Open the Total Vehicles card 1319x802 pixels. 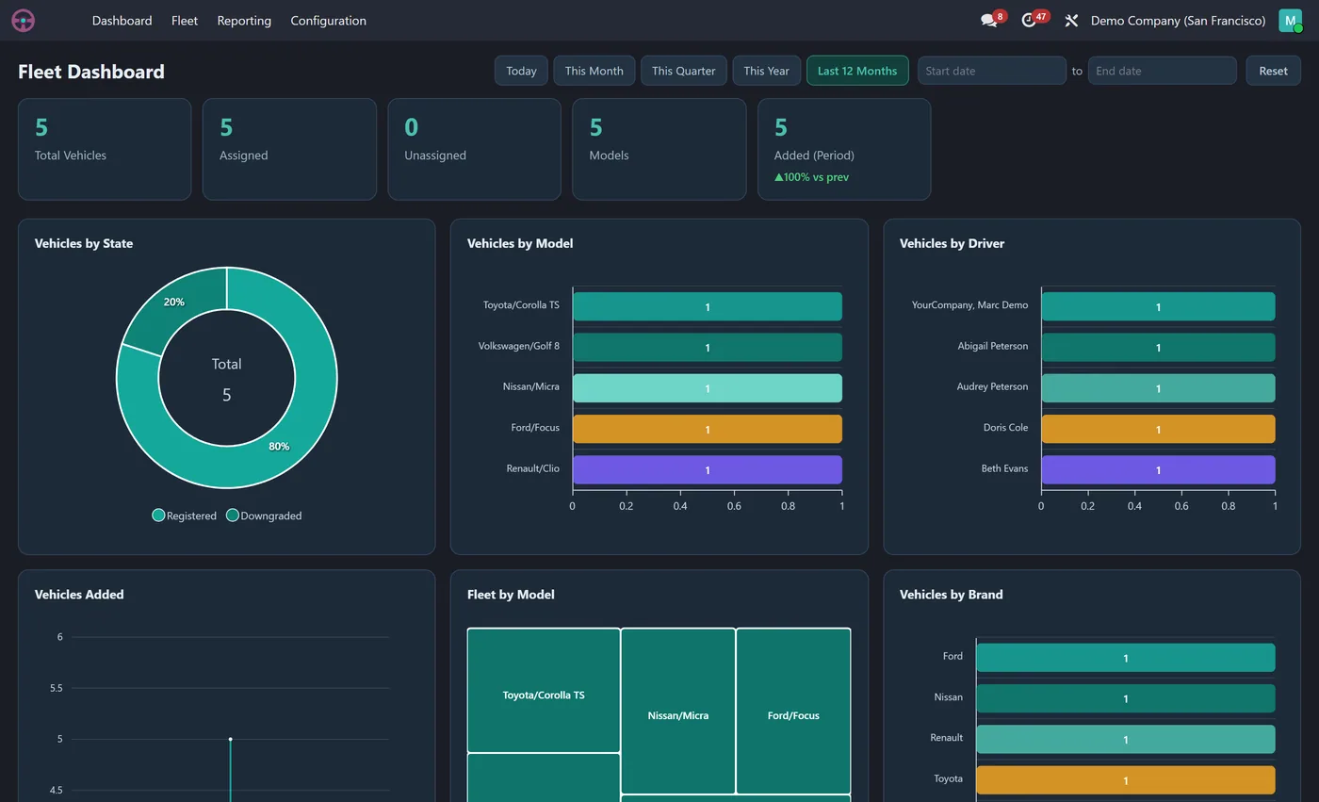(105, 149)
